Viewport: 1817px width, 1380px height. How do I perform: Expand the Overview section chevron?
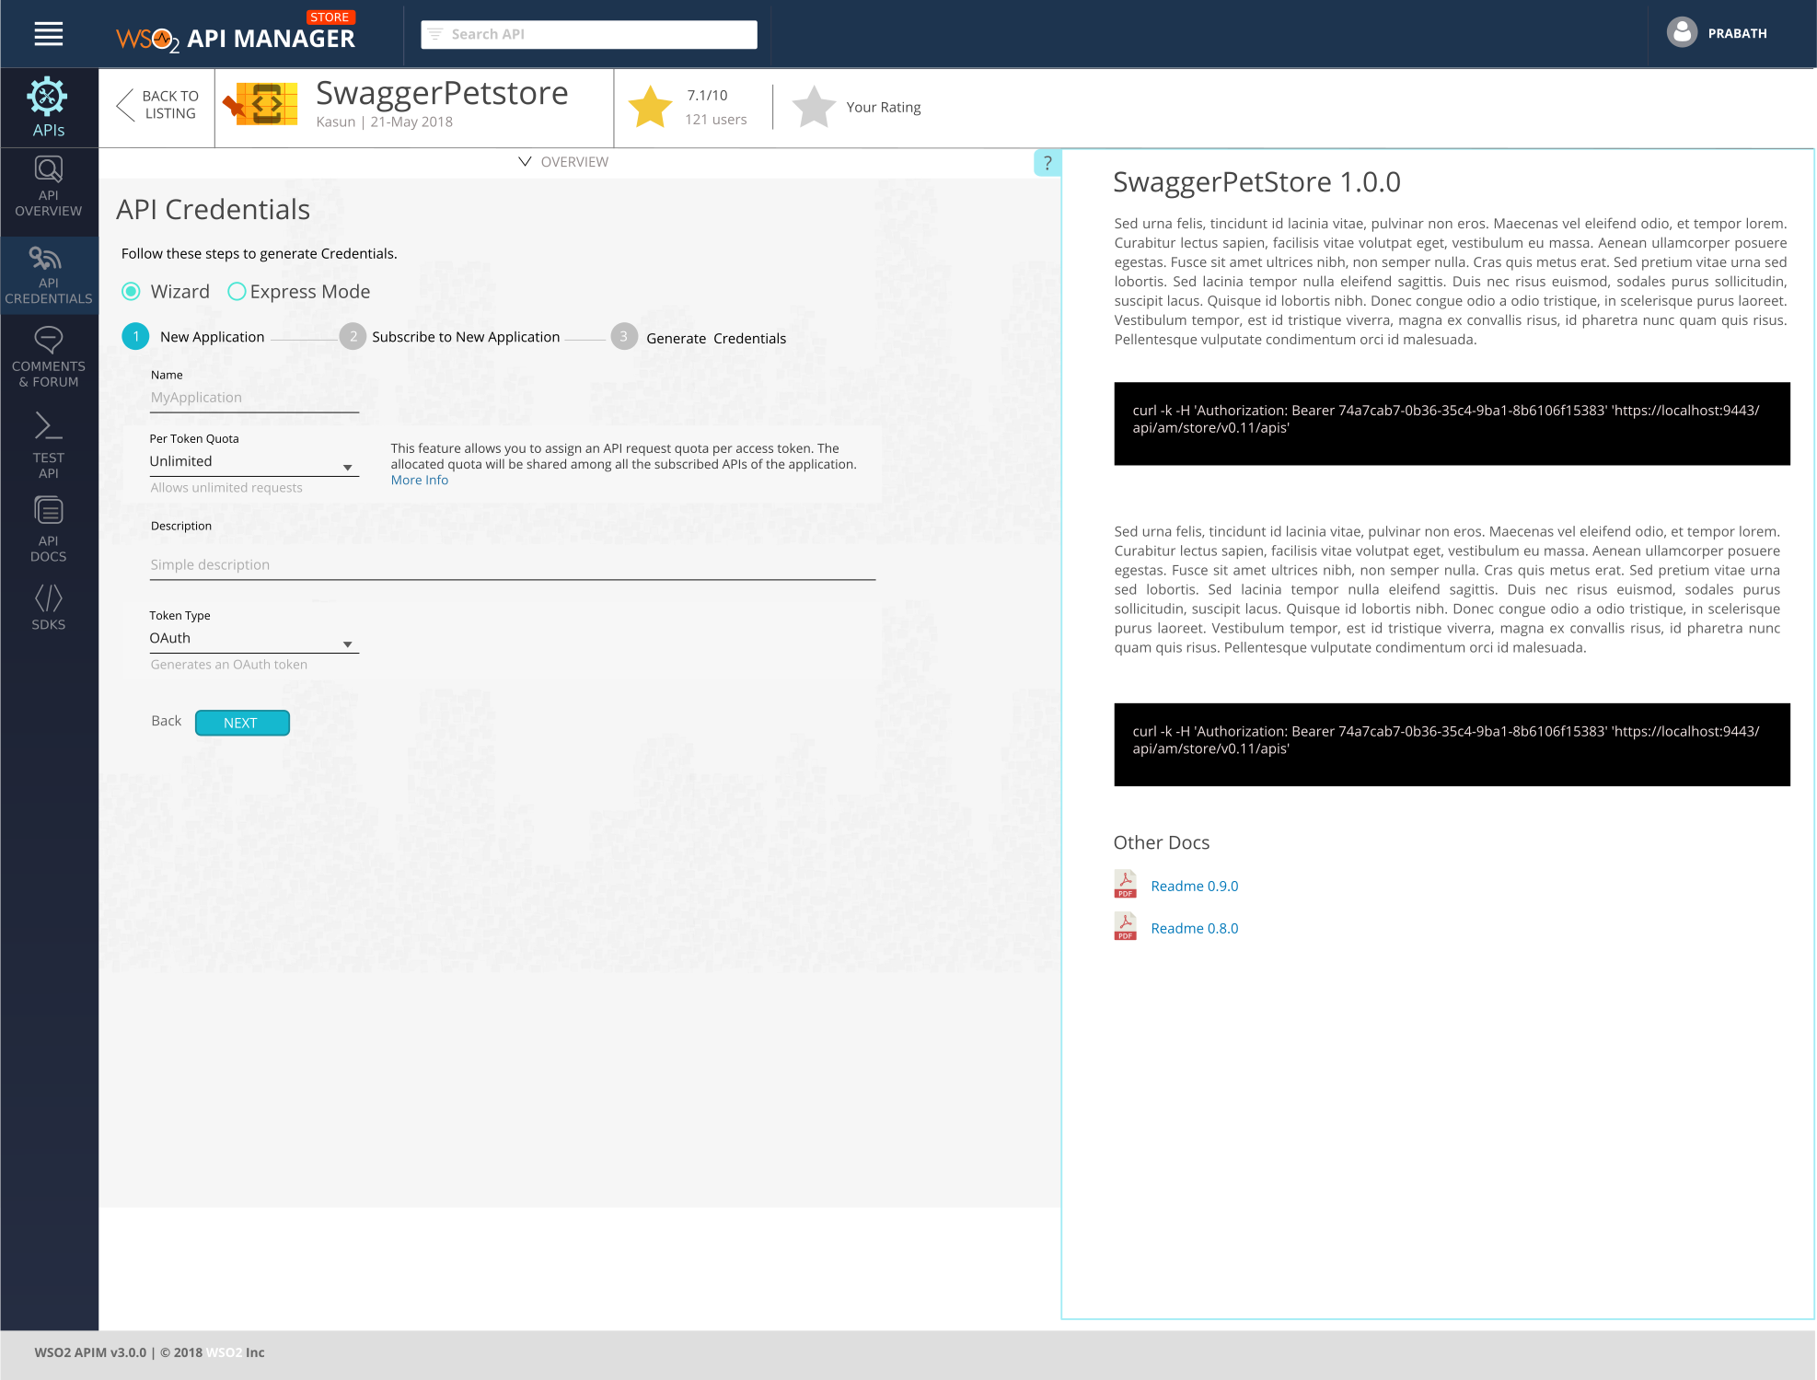coord(525,162)
